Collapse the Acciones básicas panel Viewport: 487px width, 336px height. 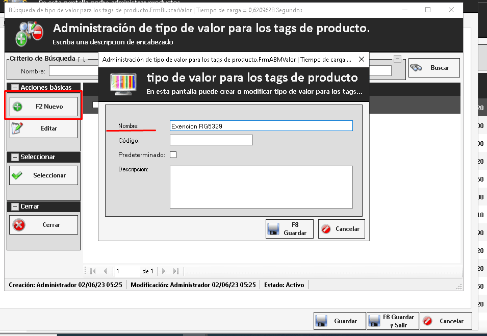(x=15, y=88)
